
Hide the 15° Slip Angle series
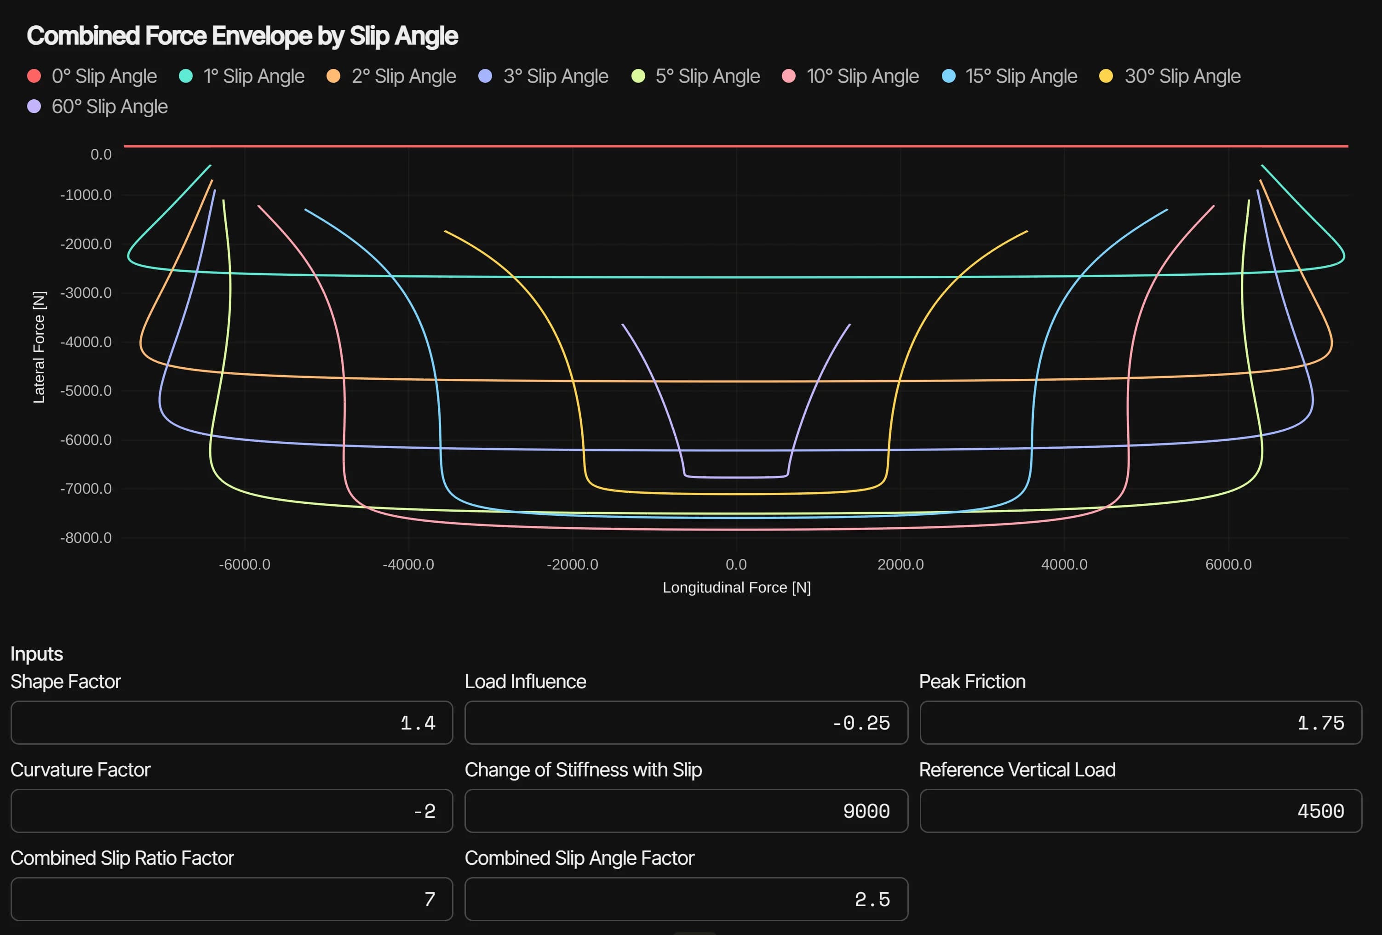click(1010, 76)
